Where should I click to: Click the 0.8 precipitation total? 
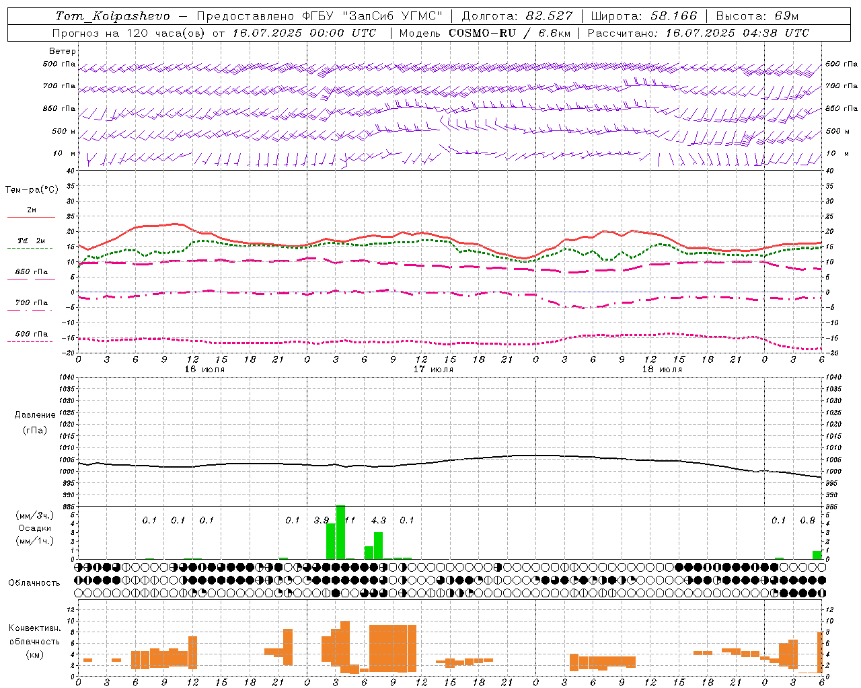point(807,520)
